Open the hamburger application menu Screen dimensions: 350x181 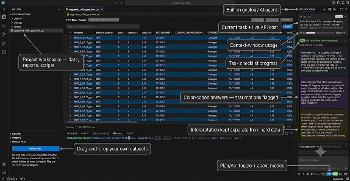click(x=4, y=9)
